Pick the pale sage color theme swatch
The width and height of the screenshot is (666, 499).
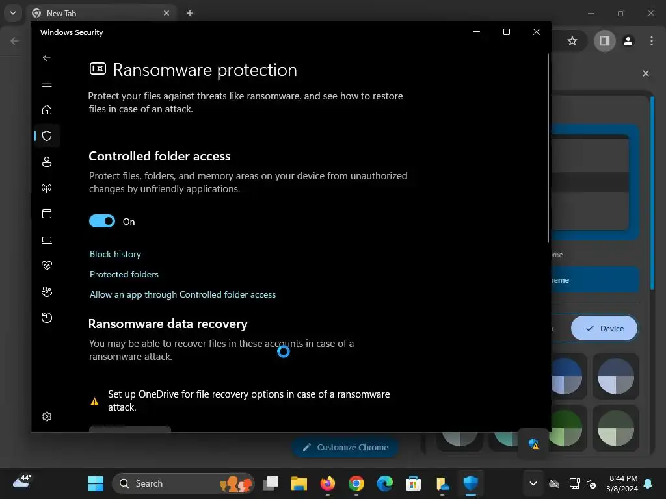coord(615,428)
